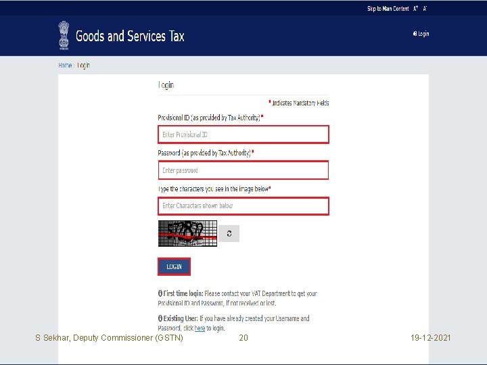487x365 pixels.
Task: Increase font size with A+ icon
Action: pyautogui.click(x=415, y=9)
